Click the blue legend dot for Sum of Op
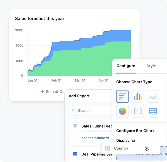167x162 pixels. click(x=42, y=92)
